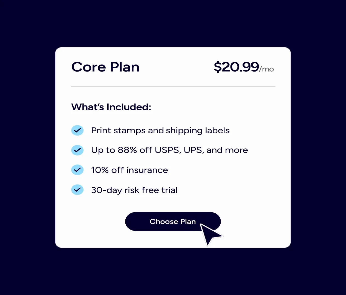Click the 88% figure in the discount line
346x295 pixels.
pos(127,150)
